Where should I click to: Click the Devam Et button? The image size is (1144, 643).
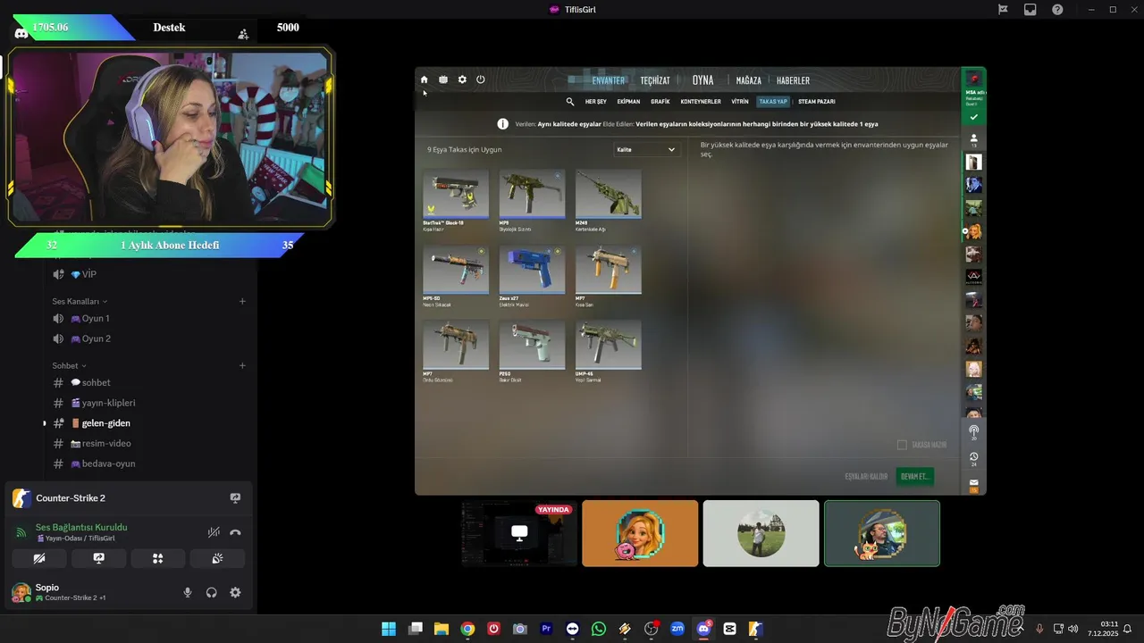coord(915,476)
